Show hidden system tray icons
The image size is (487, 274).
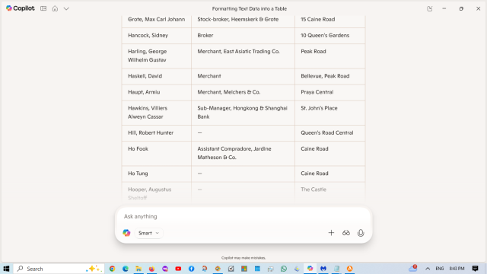point(428,269)
